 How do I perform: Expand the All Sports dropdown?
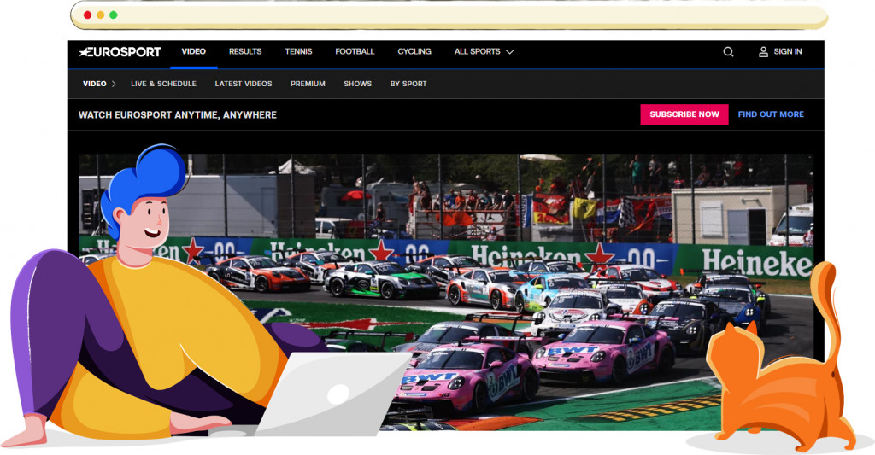pos(484,51)
